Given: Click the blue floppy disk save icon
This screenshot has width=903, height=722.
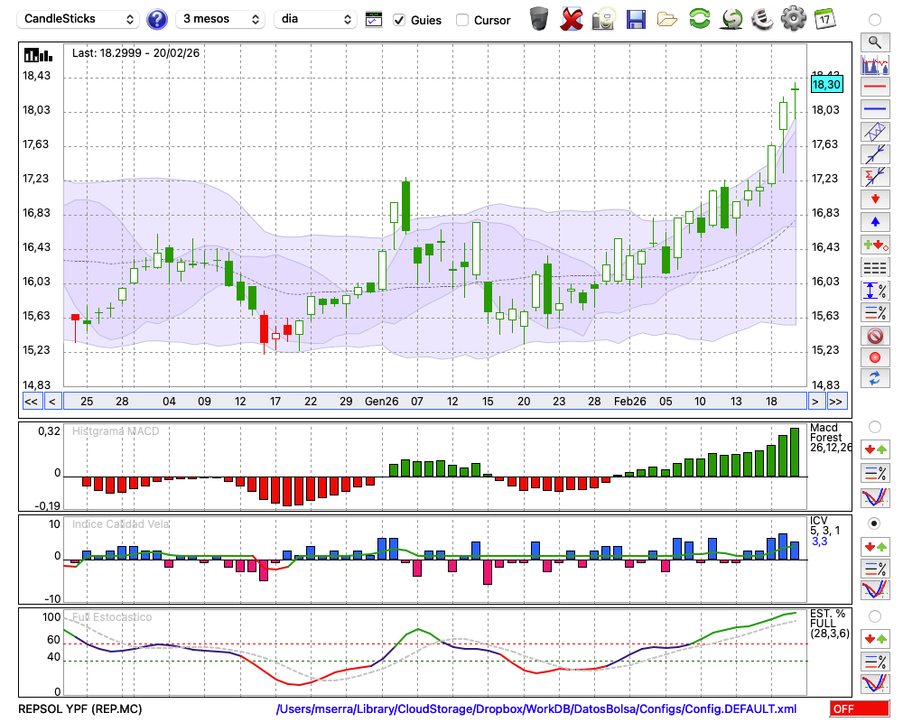Looking at the screenshot, I should (636, 19).
